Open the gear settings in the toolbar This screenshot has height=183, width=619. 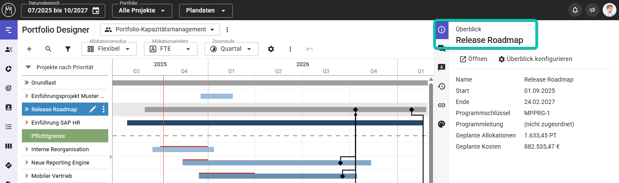pos(271,49)
